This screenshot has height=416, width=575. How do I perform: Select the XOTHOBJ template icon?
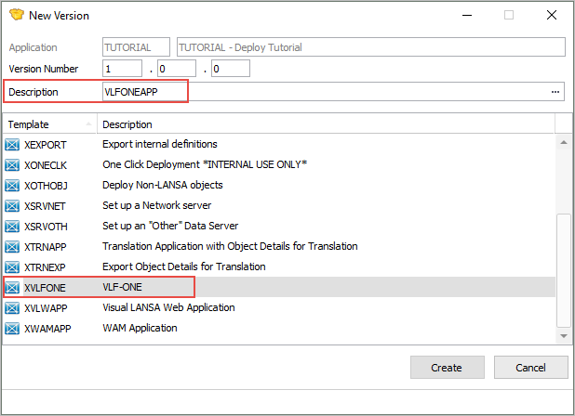13,185
